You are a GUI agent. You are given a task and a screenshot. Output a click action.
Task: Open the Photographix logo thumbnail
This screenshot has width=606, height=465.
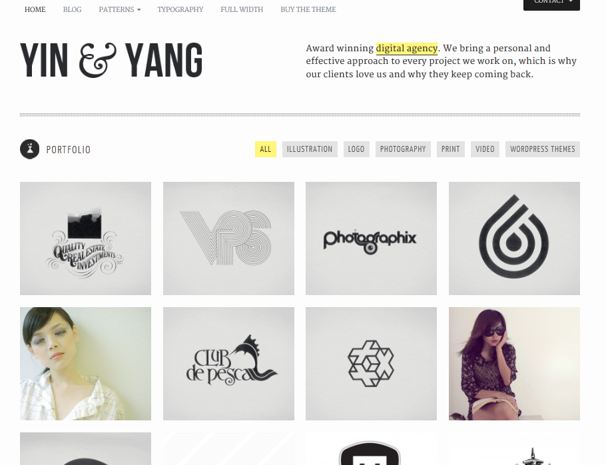pyautogui.click(x=371, y=238)
